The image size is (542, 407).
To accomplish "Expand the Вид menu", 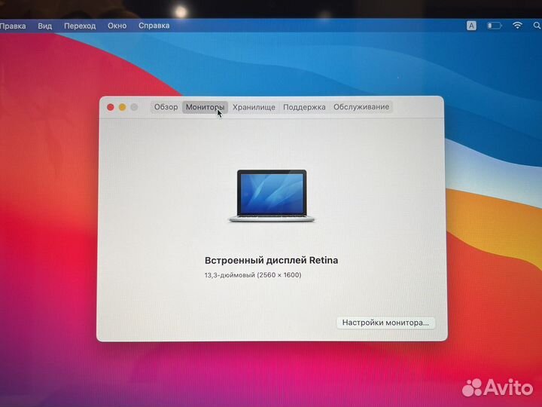I will pyautogui.click(x=45, y=26).
